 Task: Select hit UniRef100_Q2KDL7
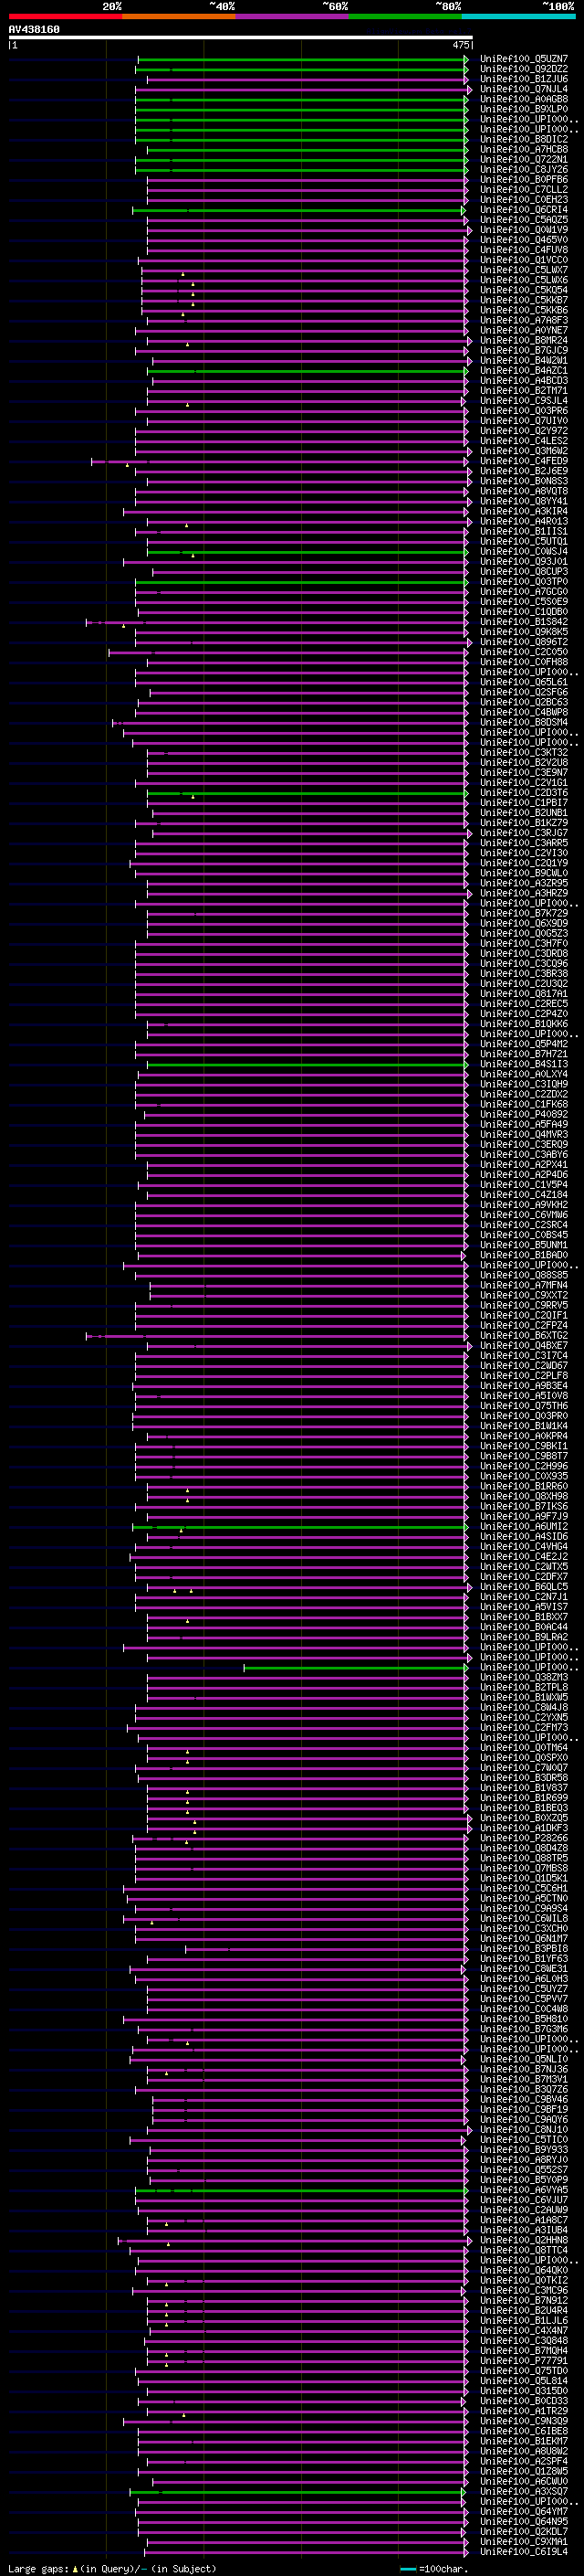click(524, 2532)
